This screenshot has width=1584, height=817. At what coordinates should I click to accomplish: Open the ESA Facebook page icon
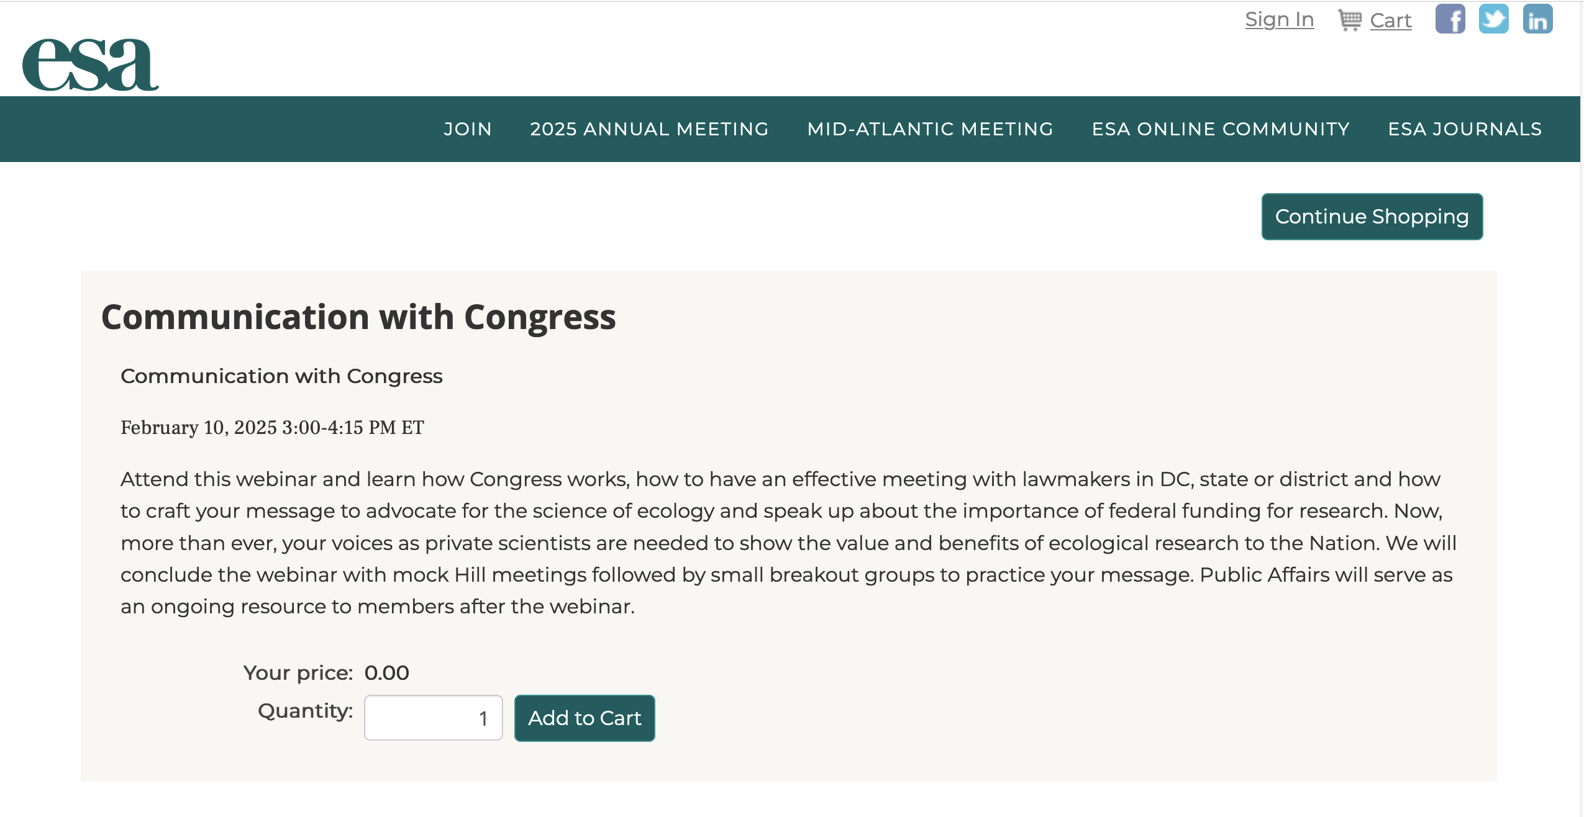[1450, 19]
